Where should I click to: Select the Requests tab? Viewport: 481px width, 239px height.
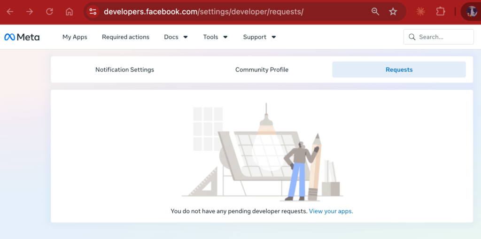point(399,69)
